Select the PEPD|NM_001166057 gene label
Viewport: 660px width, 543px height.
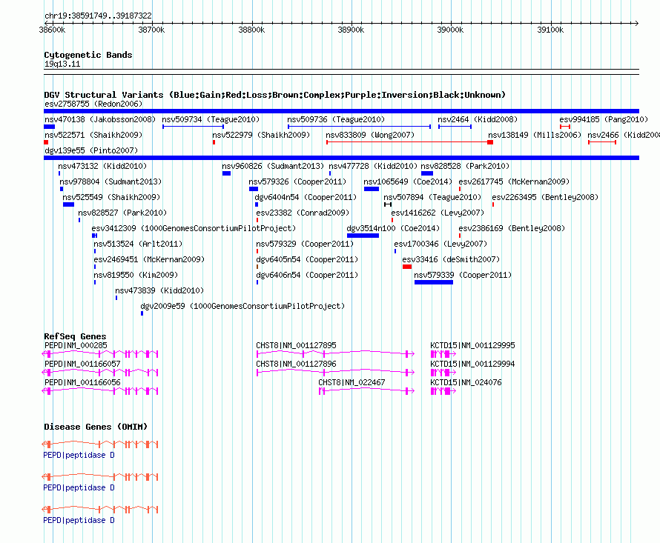tap(82, 364)
